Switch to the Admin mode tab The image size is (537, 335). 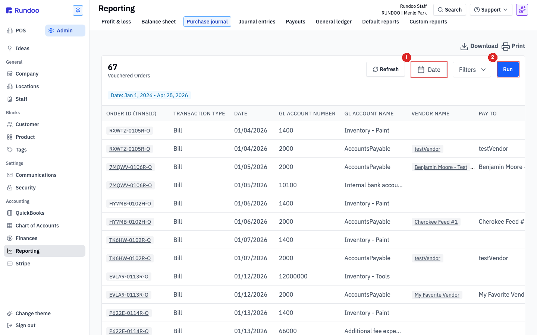(65, 31)
